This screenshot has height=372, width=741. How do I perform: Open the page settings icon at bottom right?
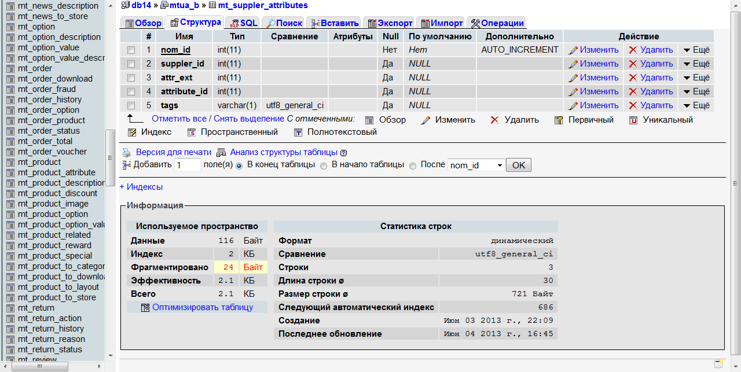tap(718, 364)
